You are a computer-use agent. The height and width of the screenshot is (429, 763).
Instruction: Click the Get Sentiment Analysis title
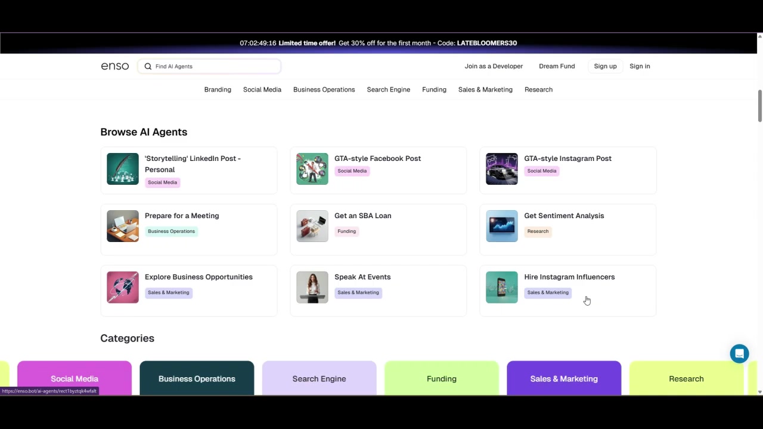point(564,216)
